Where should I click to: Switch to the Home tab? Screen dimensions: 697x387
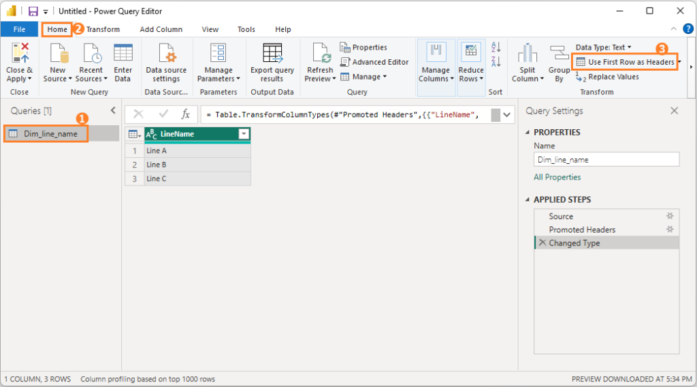57,29
